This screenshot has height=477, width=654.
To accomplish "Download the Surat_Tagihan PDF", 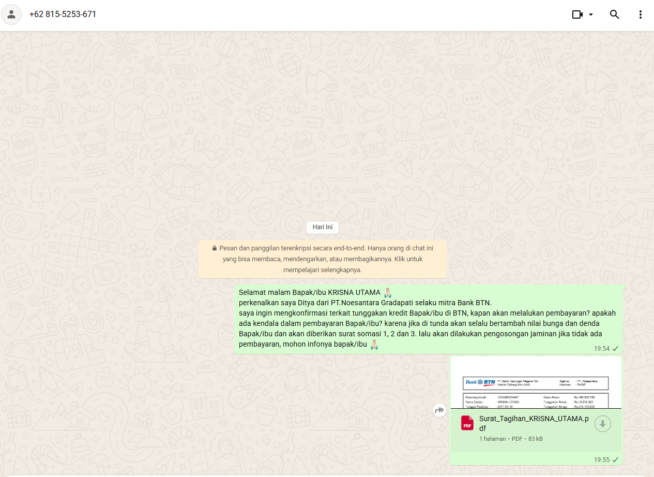I will point(602,424).
